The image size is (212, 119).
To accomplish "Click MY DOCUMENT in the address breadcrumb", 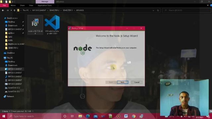I will (39, 10).
